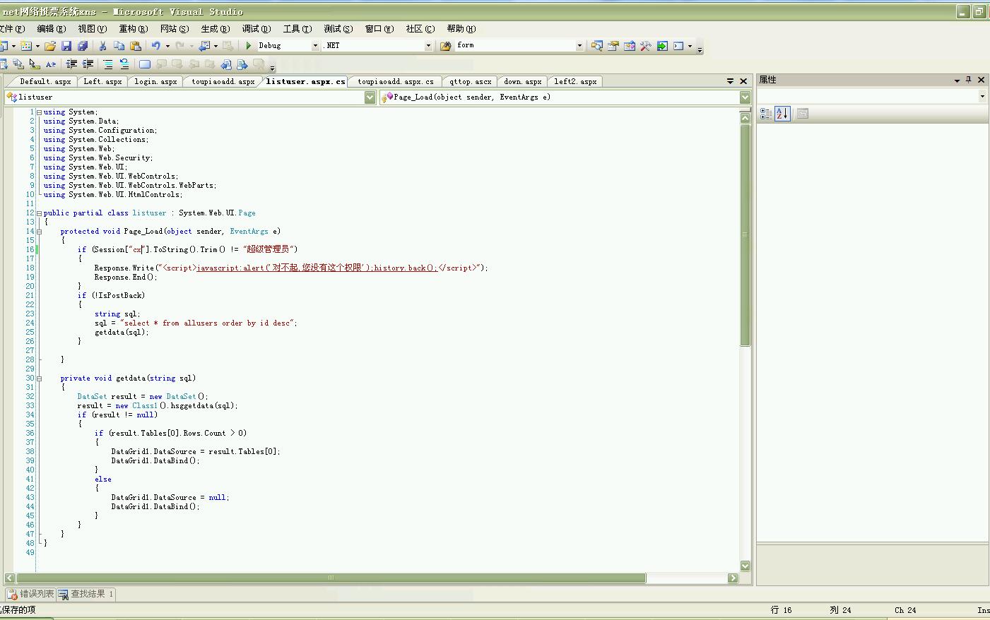990x620 pixels.
Task: Open the Properties object selector dropdown
Action: pos(982,96)
